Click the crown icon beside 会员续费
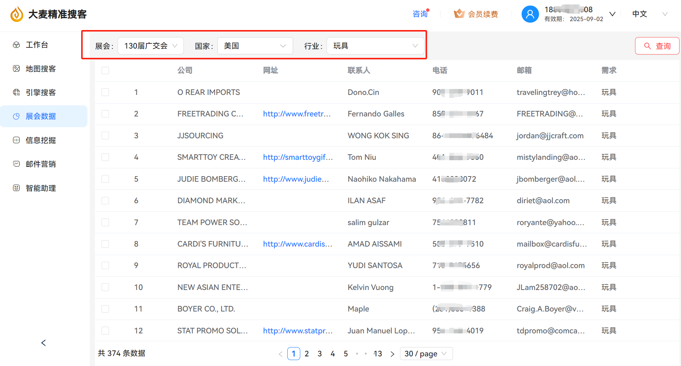Viewport: 681px width, 366px height. pyautogui.click(x=459, y=14)
